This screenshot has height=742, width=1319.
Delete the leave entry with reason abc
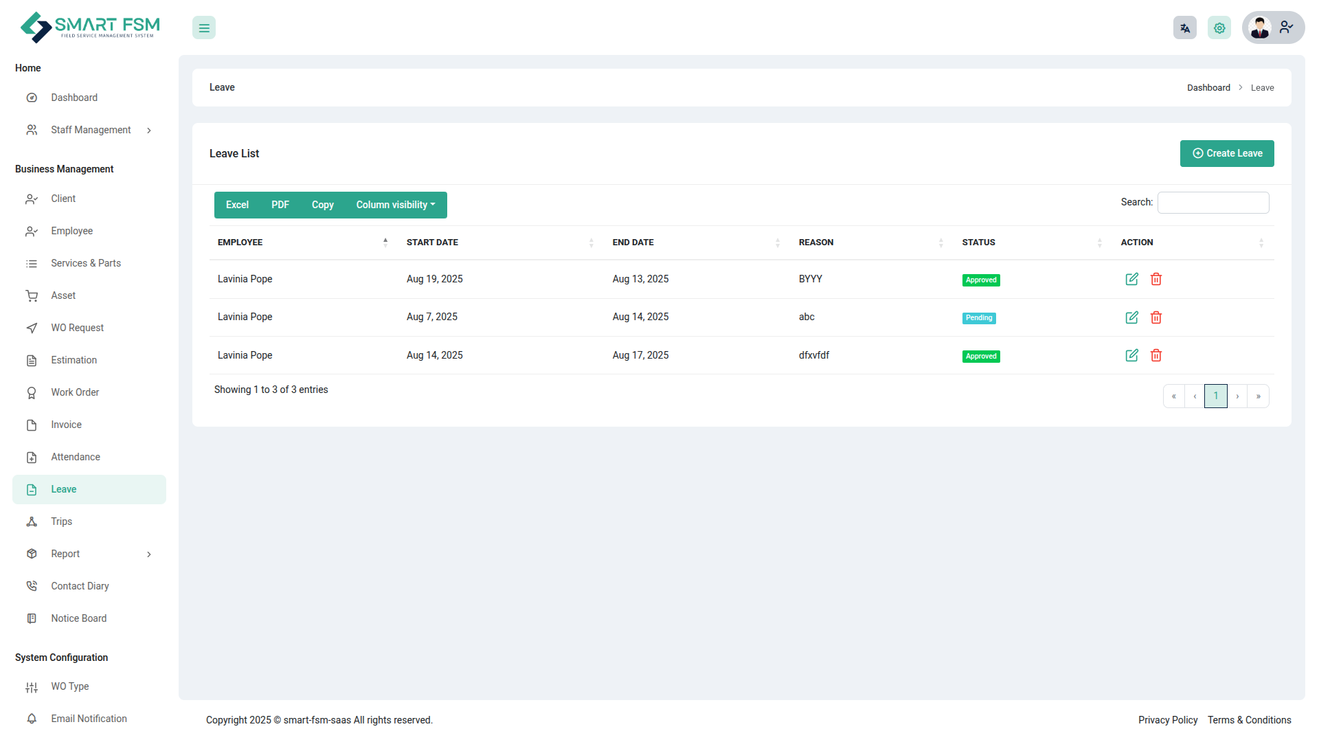[1156, 317]
